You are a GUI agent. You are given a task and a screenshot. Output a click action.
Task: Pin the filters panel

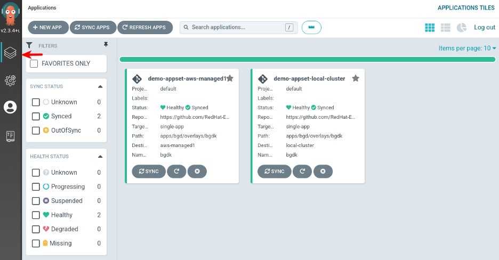(106, 45)
